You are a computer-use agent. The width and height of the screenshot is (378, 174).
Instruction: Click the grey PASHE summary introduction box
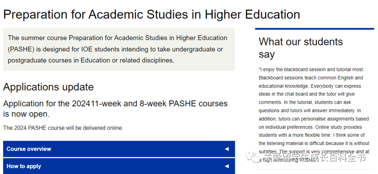point(119,49)
